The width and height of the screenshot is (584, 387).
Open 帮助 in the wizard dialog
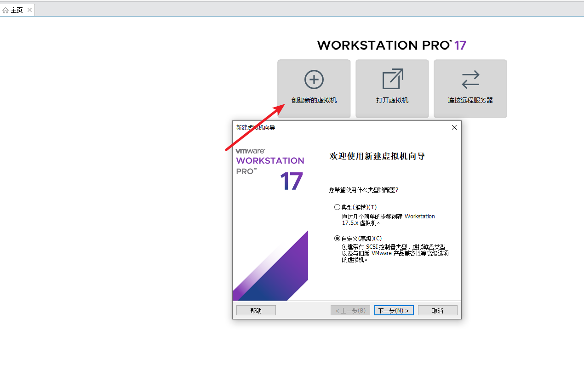[x=256, y=310]
